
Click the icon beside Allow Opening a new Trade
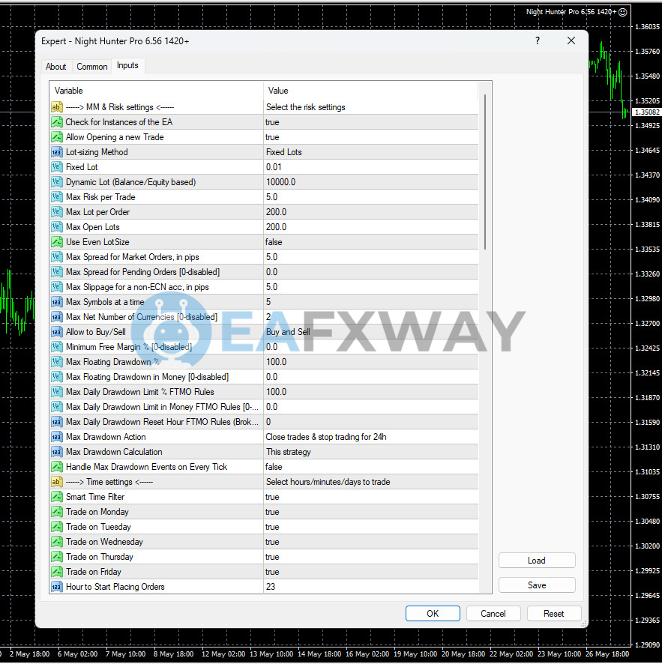point(56,137)
